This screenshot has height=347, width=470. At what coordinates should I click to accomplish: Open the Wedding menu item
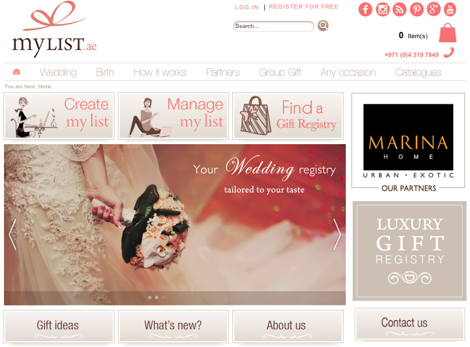pyautogui.click(x=58, y=72)
